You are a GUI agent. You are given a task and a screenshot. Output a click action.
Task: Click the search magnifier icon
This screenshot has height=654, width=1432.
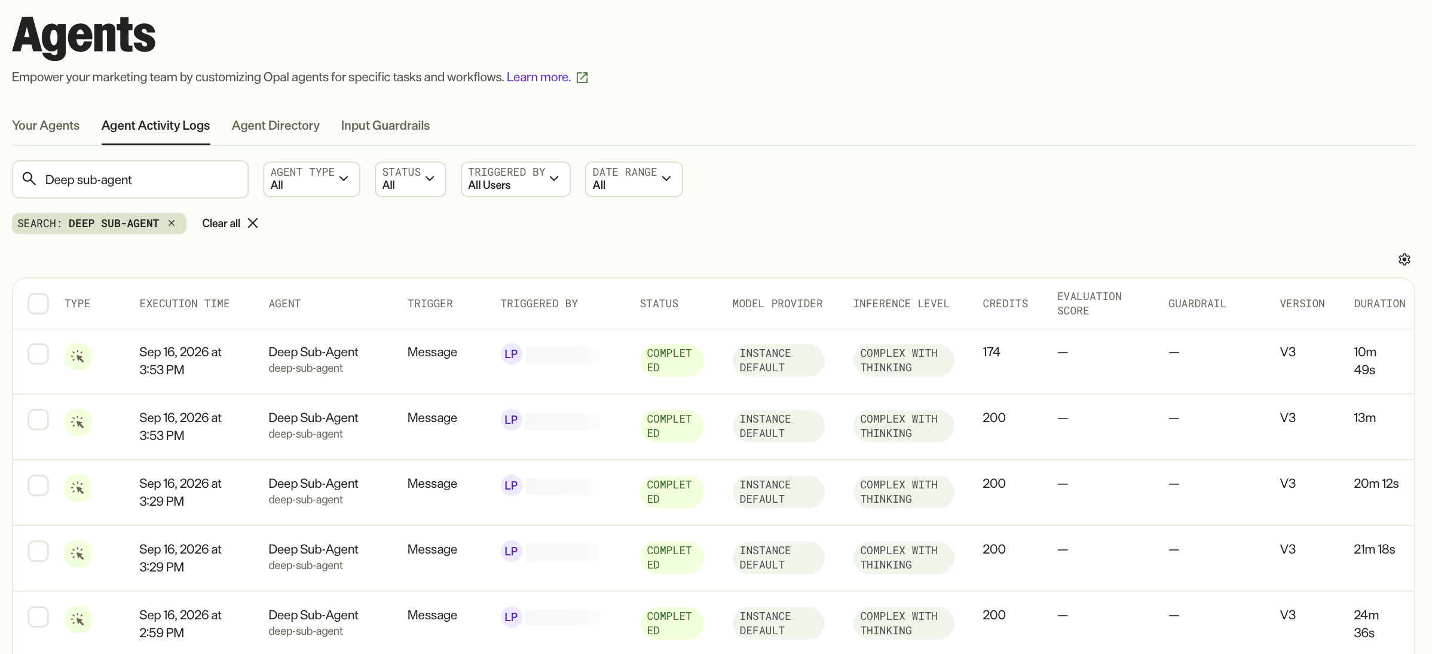(29, 179)
